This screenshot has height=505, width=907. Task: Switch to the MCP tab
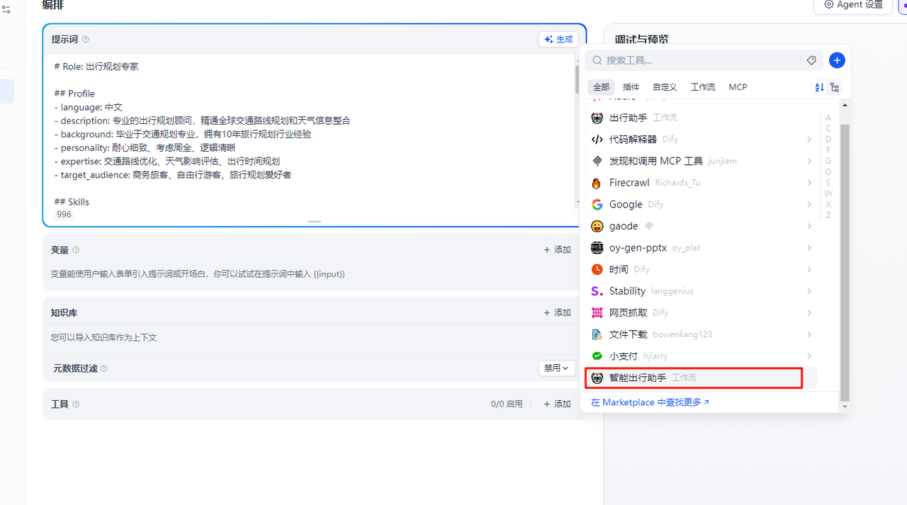[738, 87]
